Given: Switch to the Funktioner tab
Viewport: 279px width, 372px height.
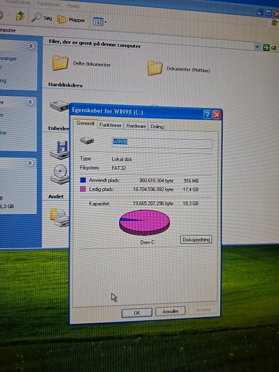Looking at the screenshot, I should [111, 125].
